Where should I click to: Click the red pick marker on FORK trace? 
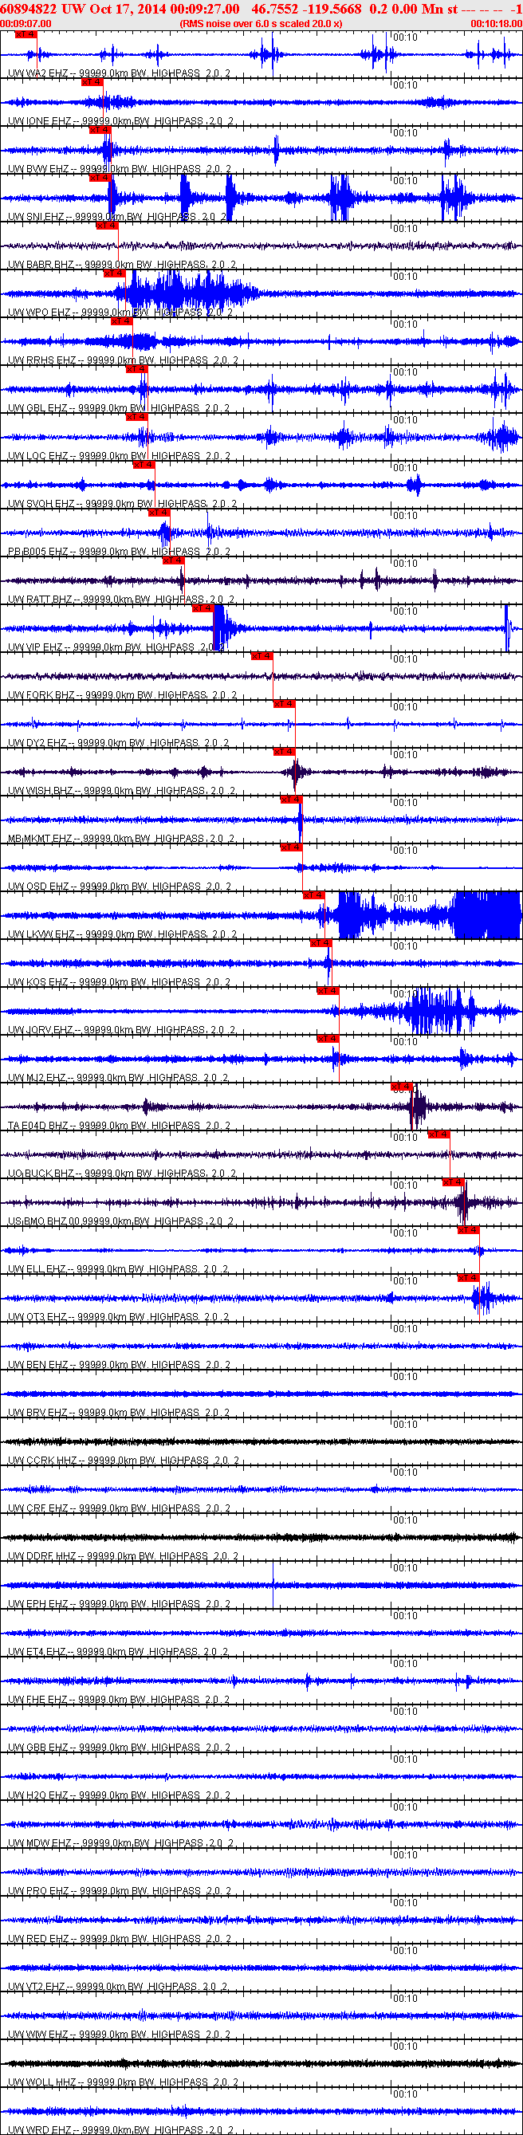261,655
